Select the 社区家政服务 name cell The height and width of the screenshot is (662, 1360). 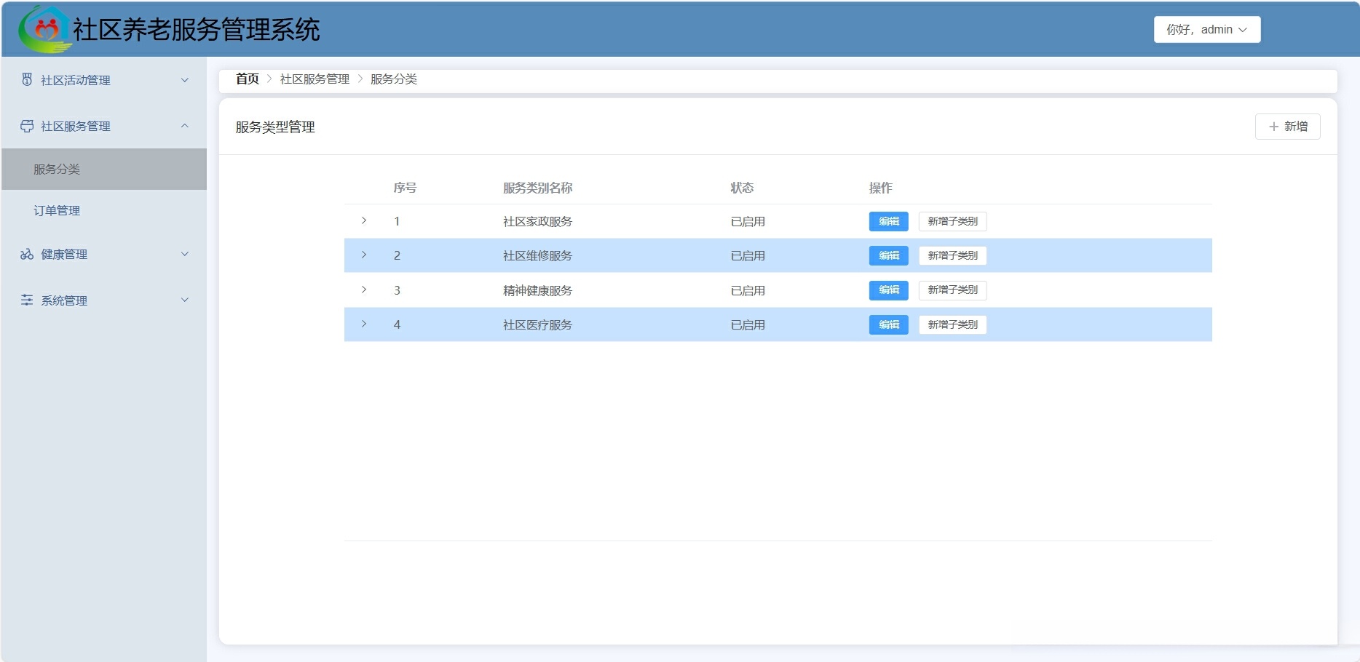click(x=537, y=221)
